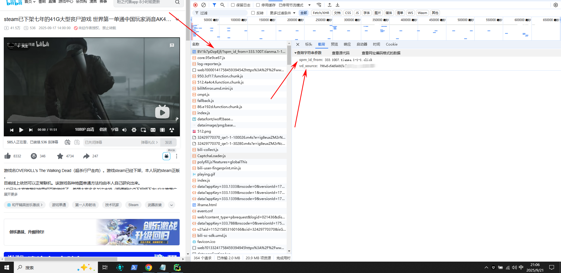Click the rightmost player control icon
Image resolution: width=561 pixels, height=273 pixels.
172,130
